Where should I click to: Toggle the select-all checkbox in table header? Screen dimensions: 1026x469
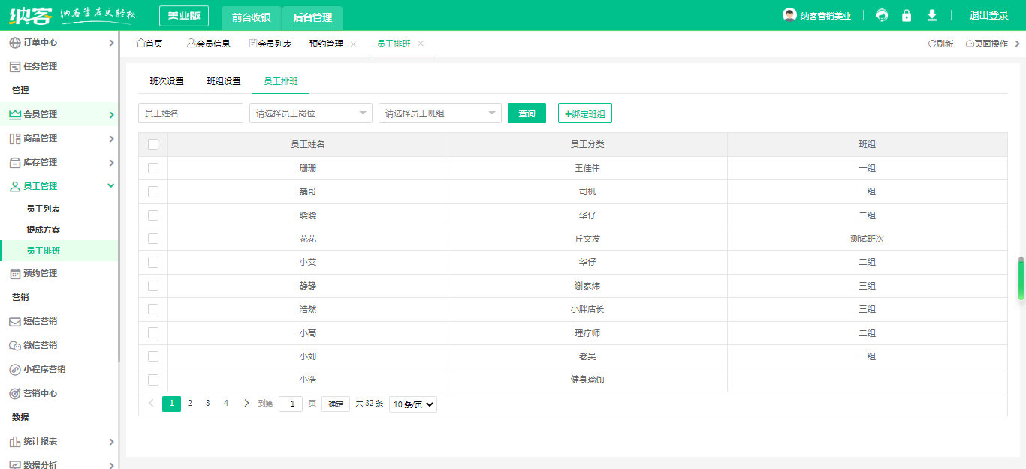(x=153, y=145)
